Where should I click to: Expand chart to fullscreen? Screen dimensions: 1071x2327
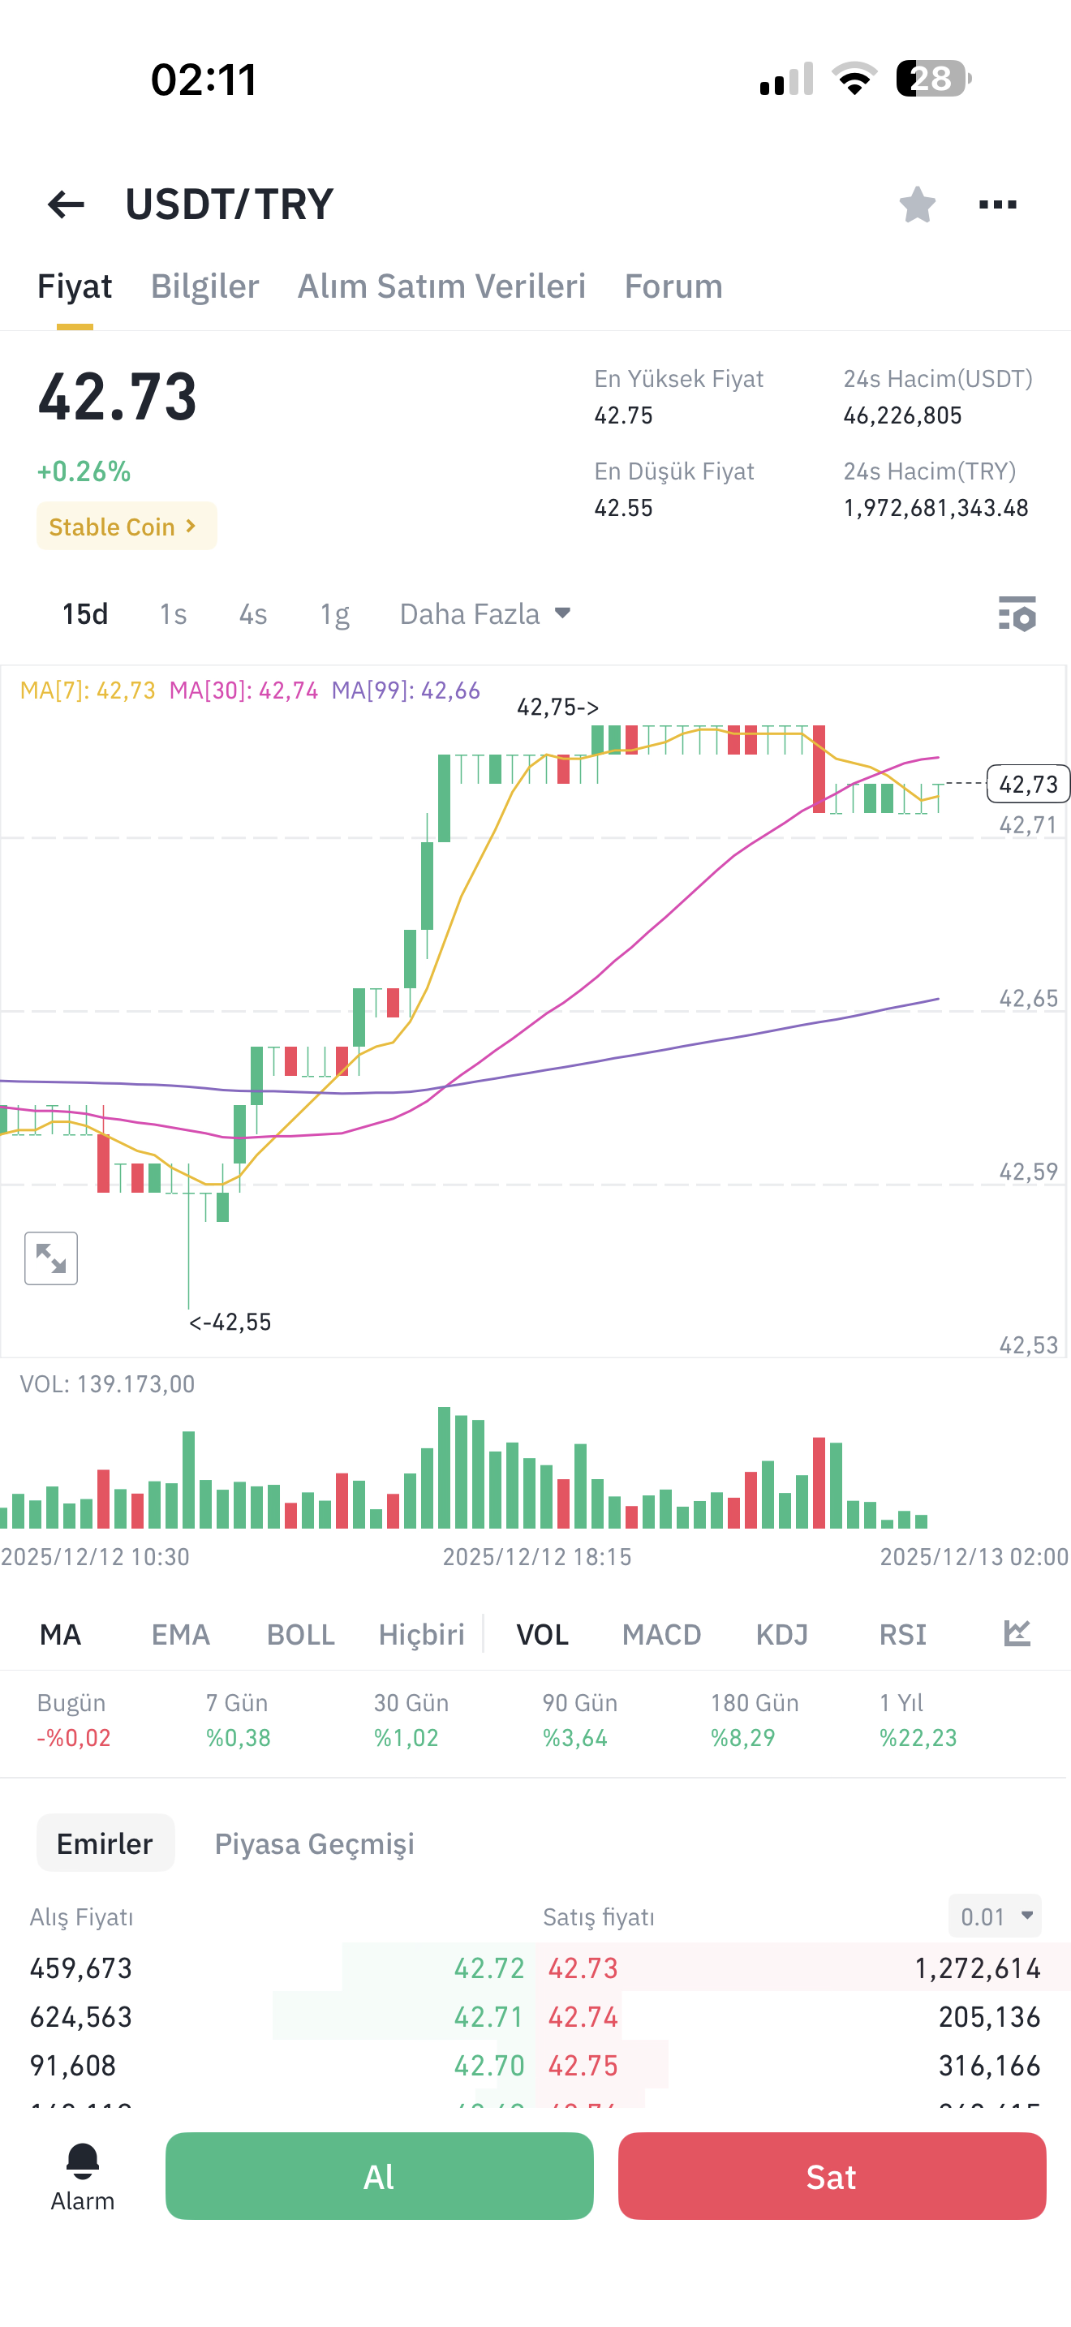click(50, 1258)
